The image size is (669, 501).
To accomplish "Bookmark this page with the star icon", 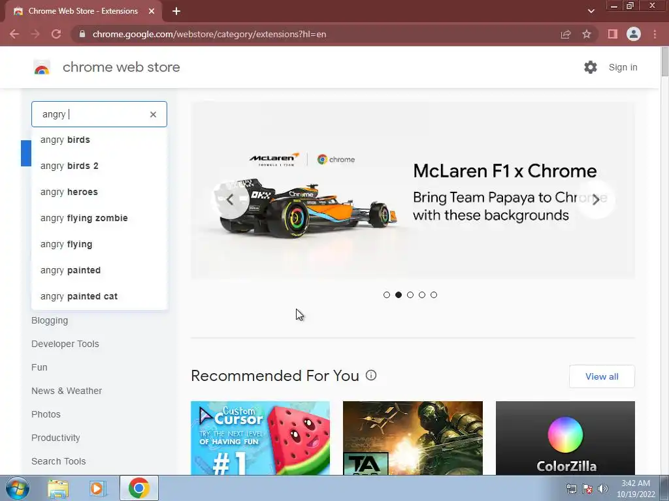I will [587, 34].
